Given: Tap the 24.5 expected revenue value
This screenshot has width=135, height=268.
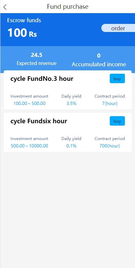Looking at the screenshot, I should coord(37,55).
